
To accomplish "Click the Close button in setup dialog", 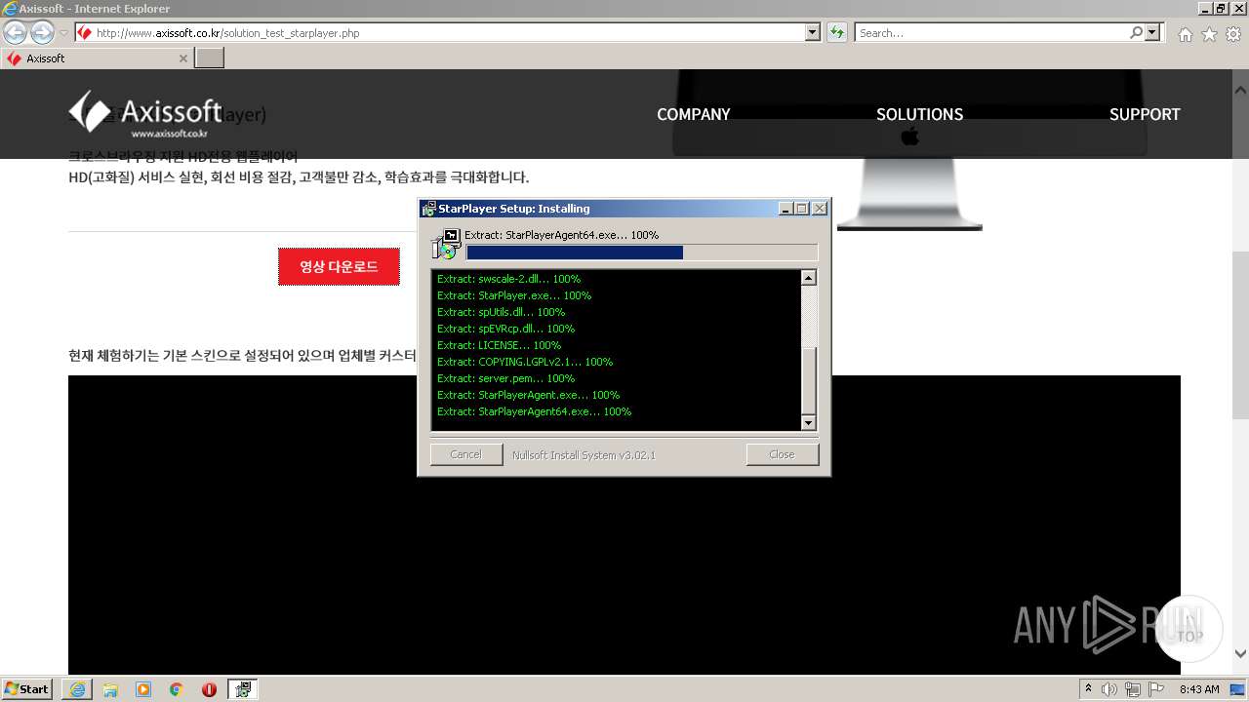I will [782, 454].
